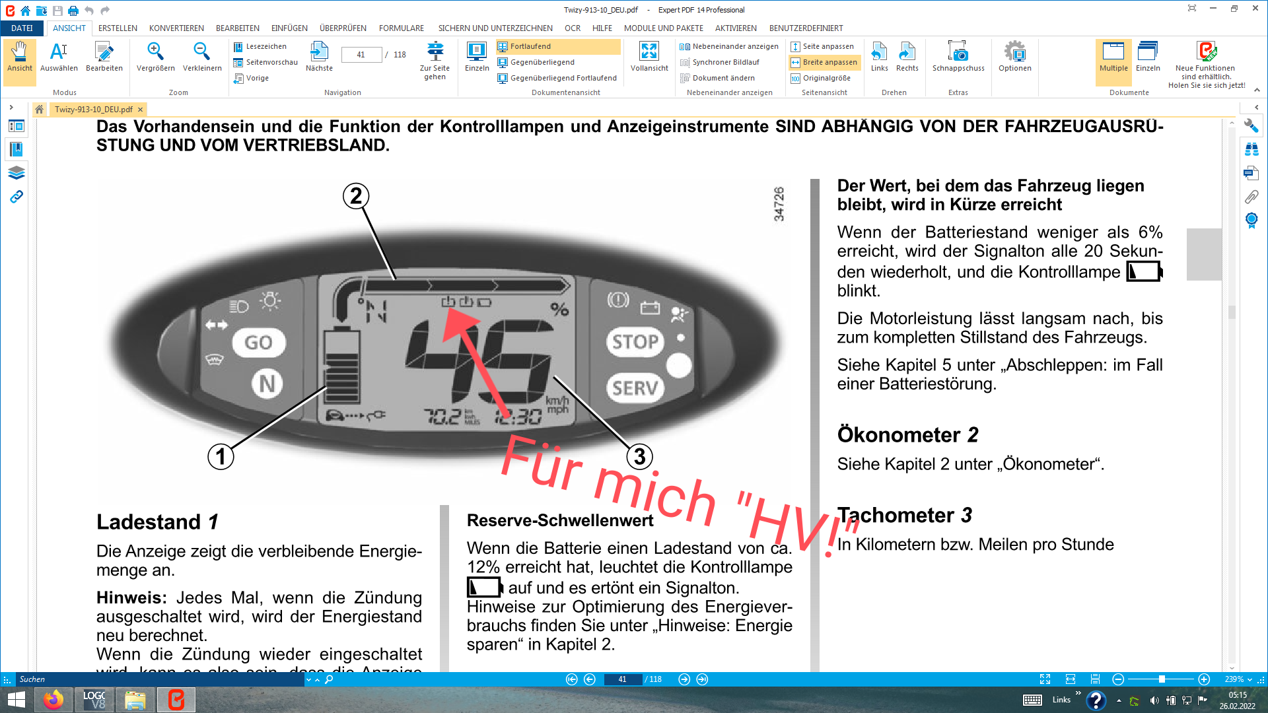Switch to Vollansicht full screen
The height and width of the screenshot is (713, 1268).
point(649,56)
